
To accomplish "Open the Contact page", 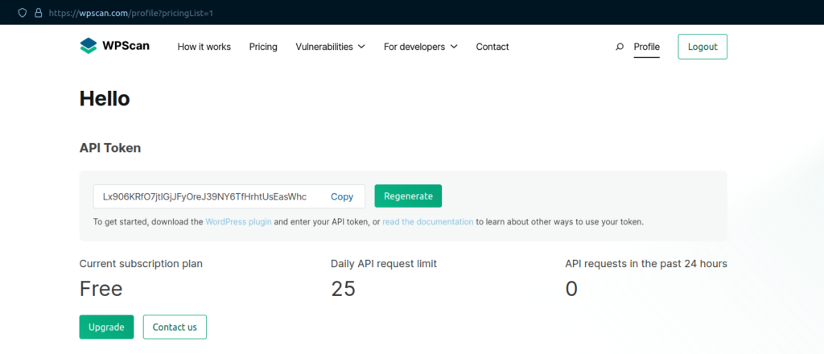I will click(x=492, y=47).
